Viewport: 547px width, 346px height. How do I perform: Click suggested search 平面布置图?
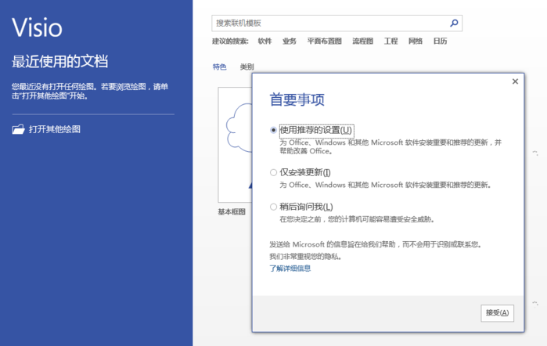click(x=324, y=41)
